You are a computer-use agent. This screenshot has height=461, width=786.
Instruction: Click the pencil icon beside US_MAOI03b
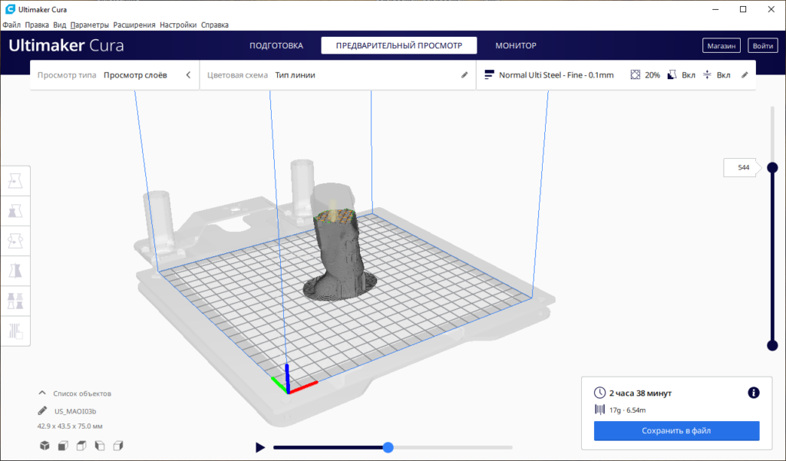click(43, 411)
